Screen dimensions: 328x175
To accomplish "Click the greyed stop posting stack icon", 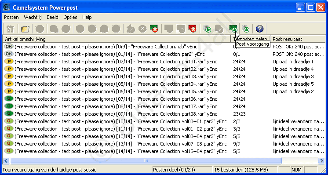I will (219, 29).
